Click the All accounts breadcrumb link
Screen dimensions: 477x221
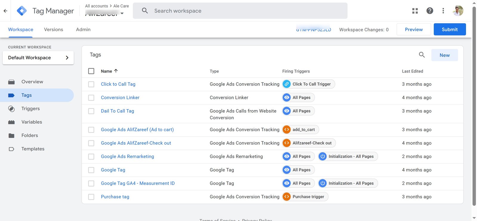97,6
